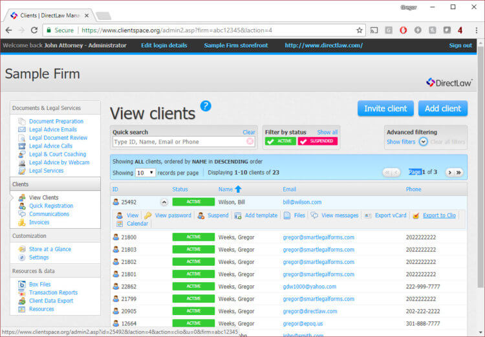Sort by the Status column header
Viewport: 485px width, 337px height.
180,189
